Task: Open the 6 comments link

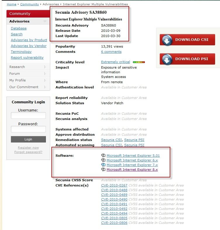Action: tap(111, 52)
